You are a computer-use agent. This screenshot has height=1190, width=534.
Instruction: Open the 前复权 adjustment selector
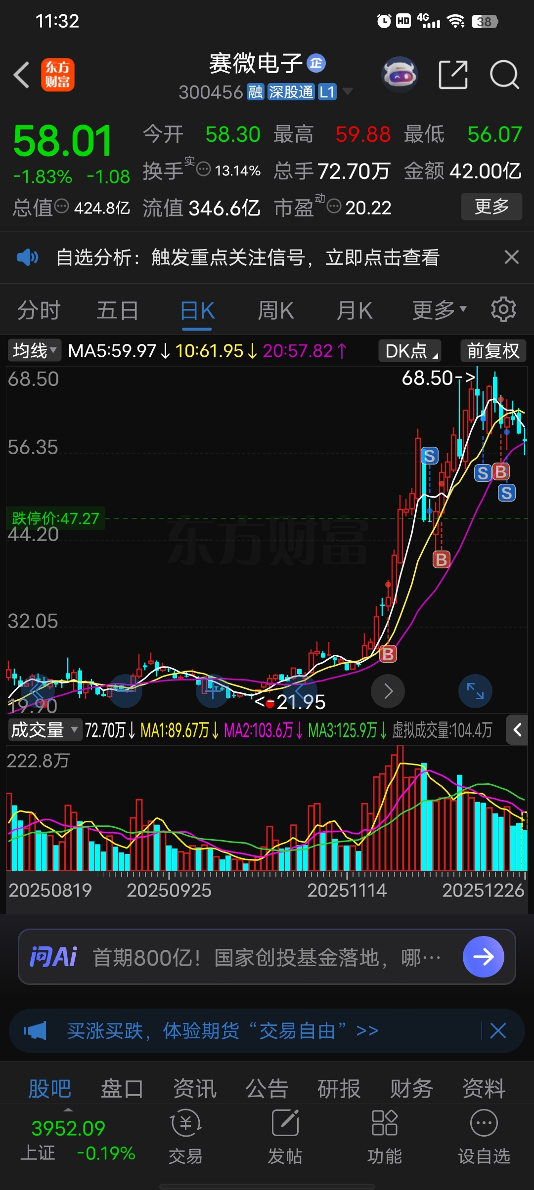[x=493, y=351]
